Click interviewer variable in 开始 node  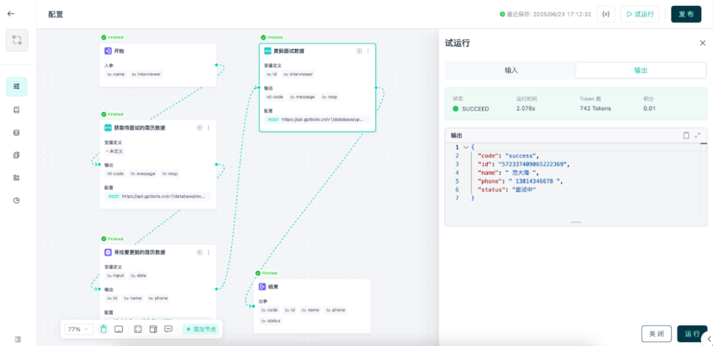[146, 74]
